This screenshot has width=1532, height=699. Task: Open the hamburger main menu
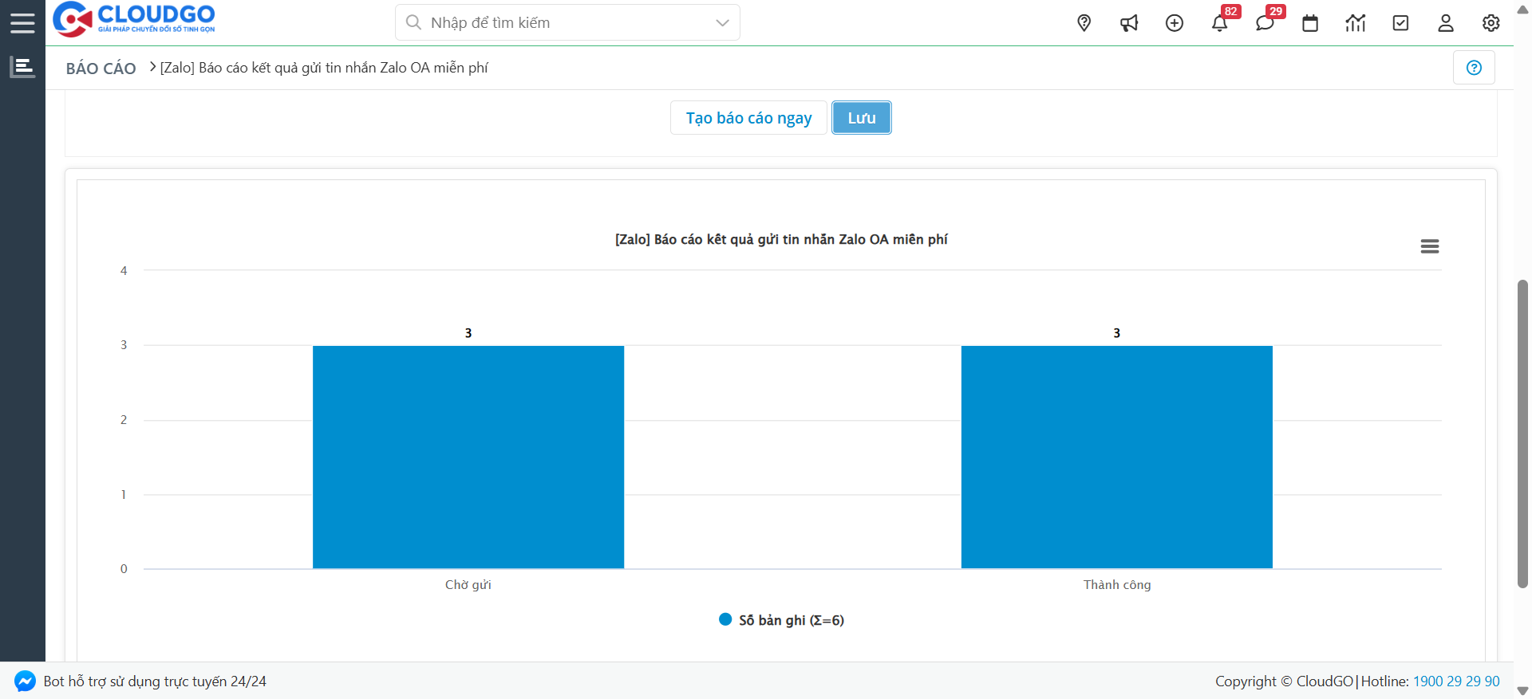(22, 22)
